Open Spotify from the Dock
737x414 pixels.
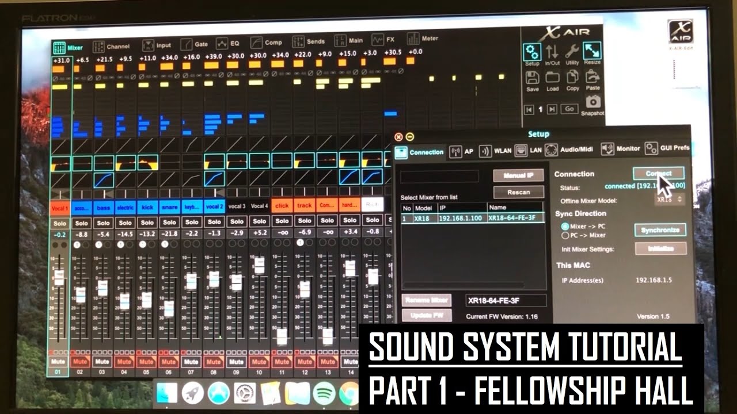[x=325, y=394]
